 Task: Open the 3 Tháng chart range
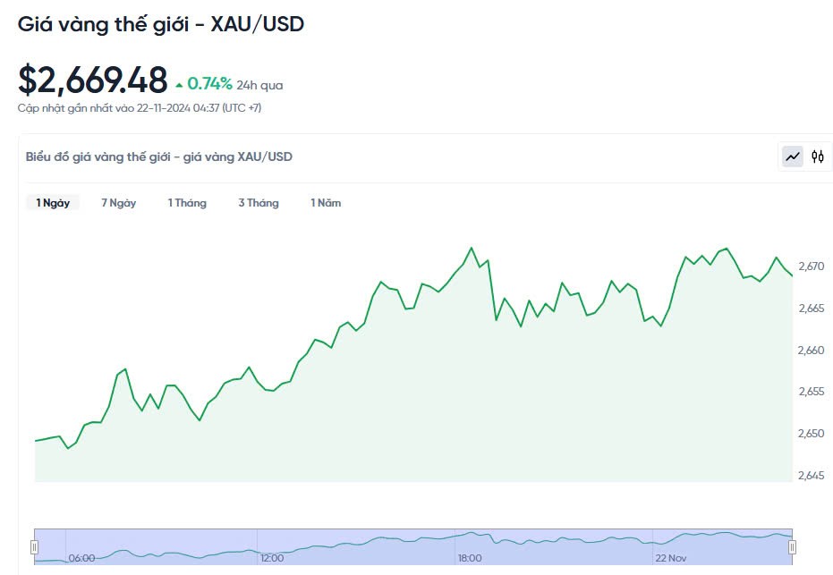259,203
